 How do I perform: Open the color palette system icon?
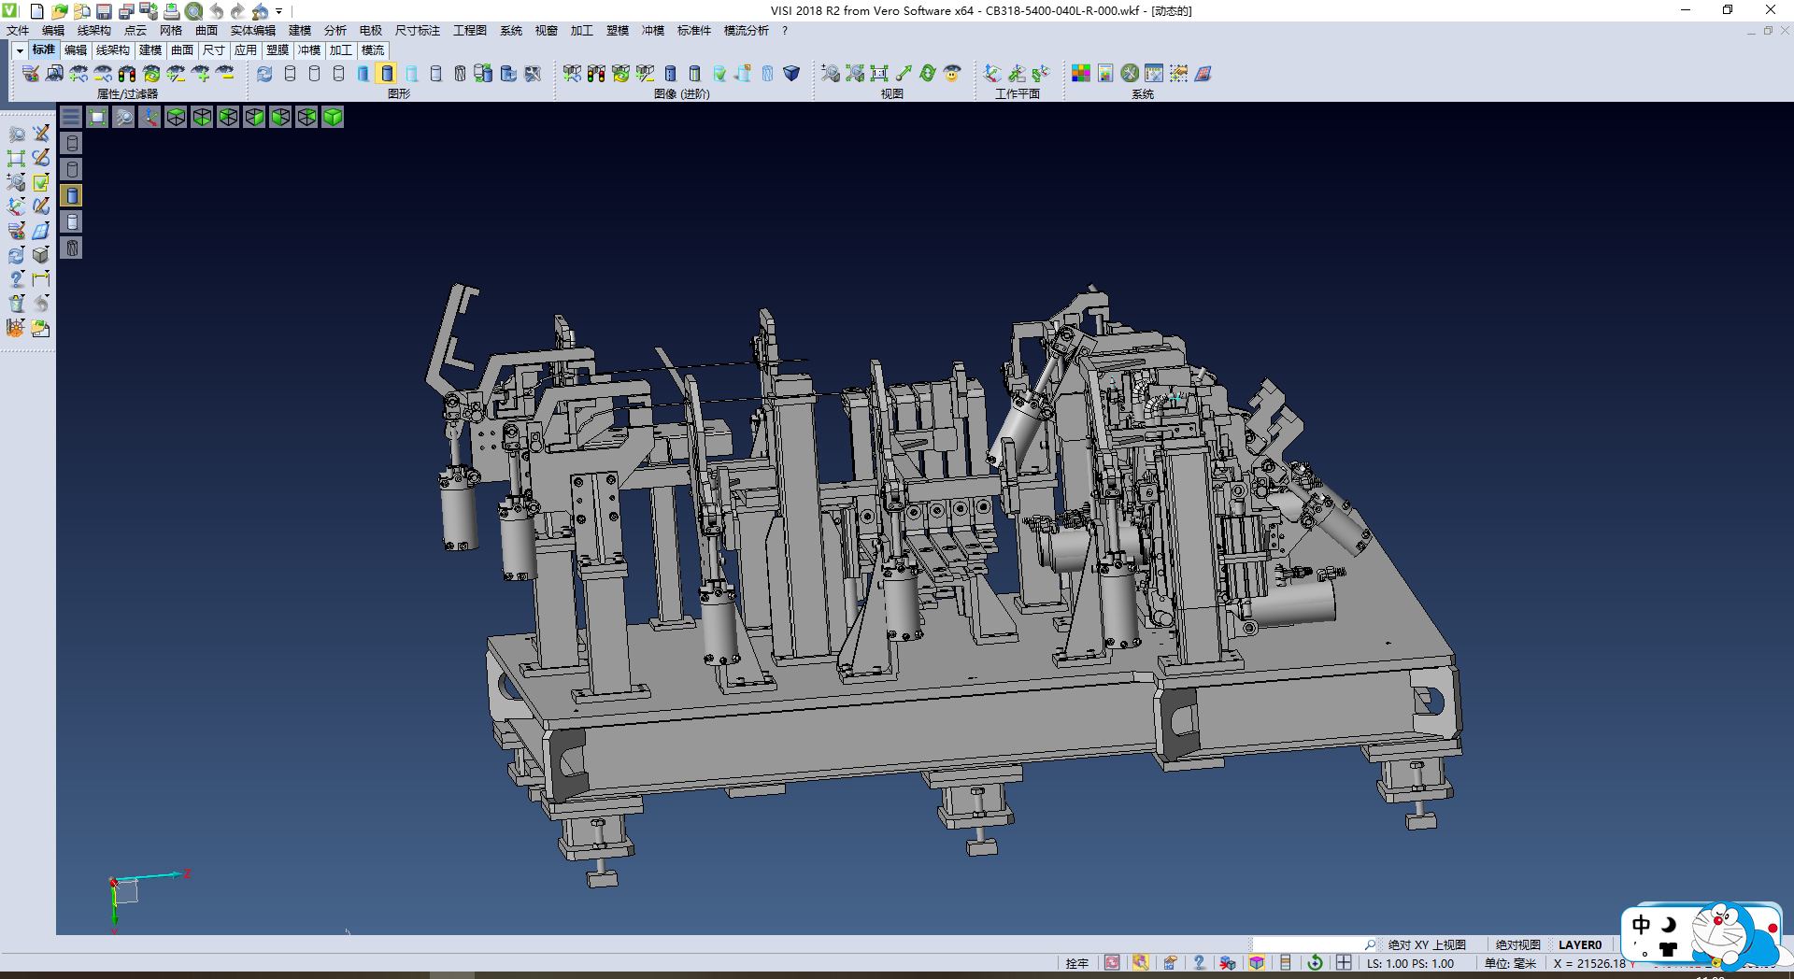[1080, 73]
